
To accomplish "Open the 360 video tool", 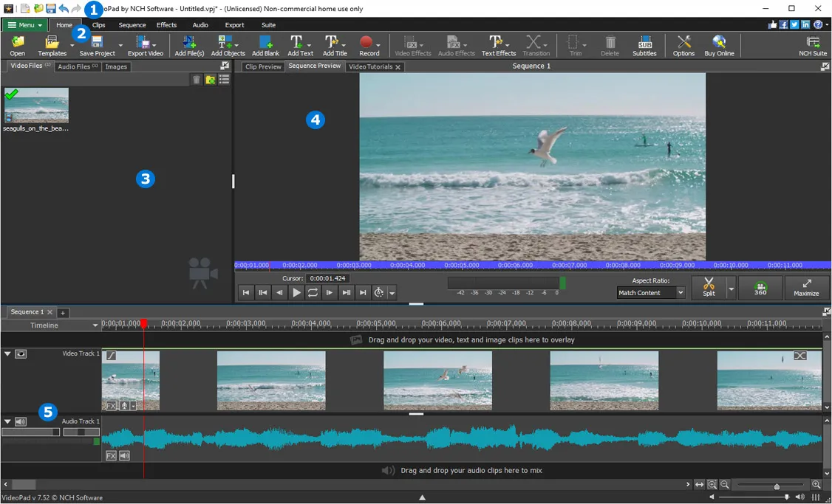I will point(760,288).
